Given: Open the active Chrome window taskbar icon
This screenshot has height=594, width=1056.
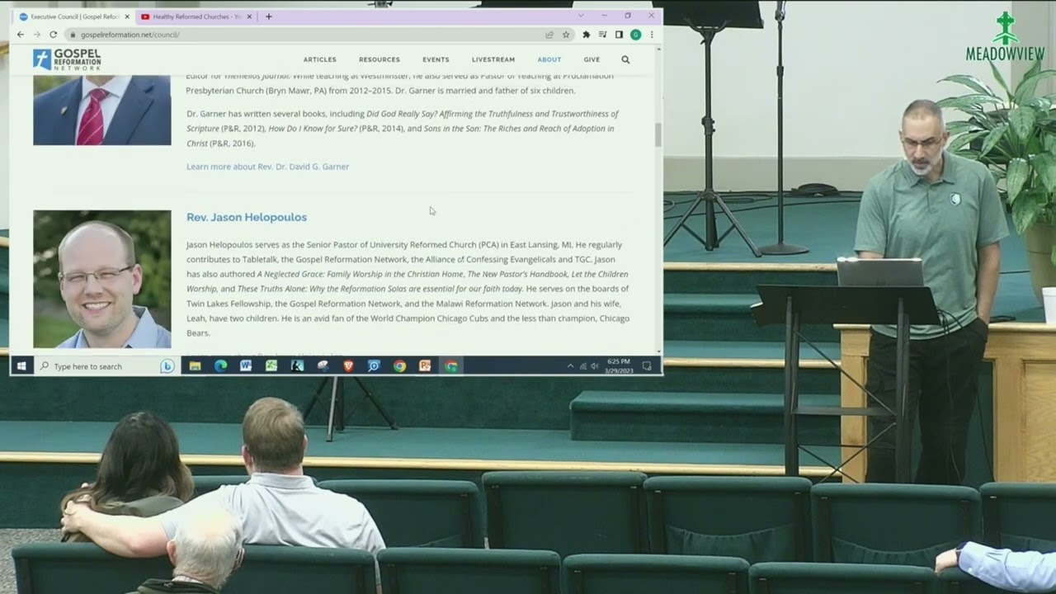Looking at the screenshot, I should [x=451, y=366].
